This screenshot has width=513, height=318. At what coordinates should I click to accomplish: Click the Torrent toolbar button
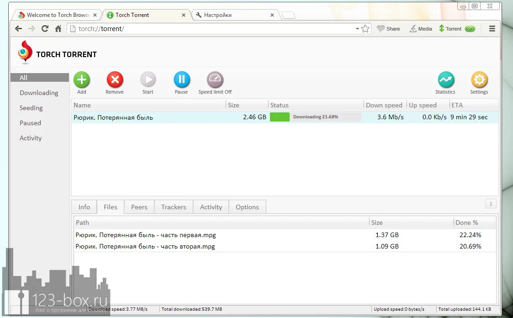coord(450,29)
